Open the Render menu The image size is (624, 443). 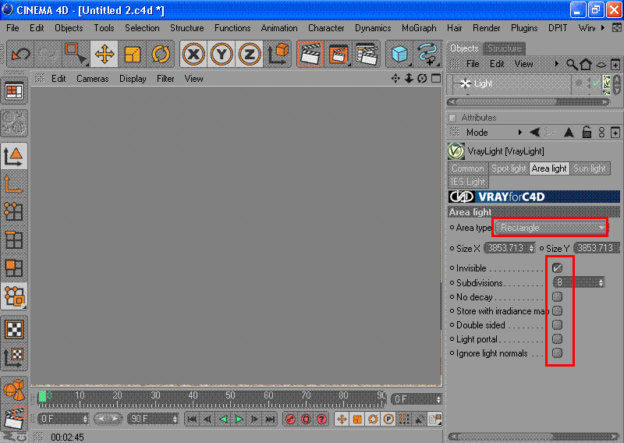486,28
